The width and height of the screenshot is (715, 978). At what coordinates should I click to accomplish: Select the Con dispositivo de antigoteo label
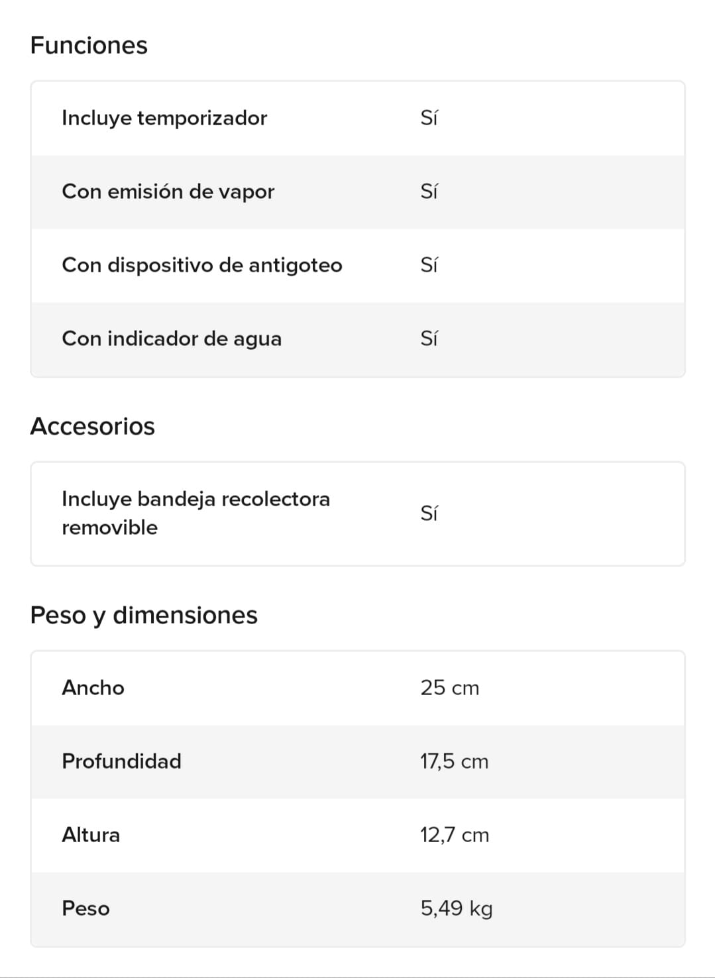coord(202,265)
